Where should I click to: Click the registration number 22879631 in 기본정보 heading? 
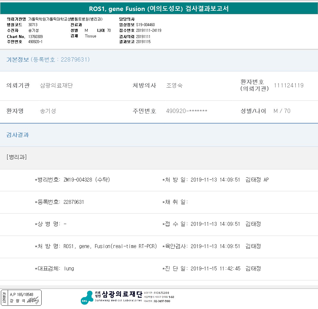point(75,60)
